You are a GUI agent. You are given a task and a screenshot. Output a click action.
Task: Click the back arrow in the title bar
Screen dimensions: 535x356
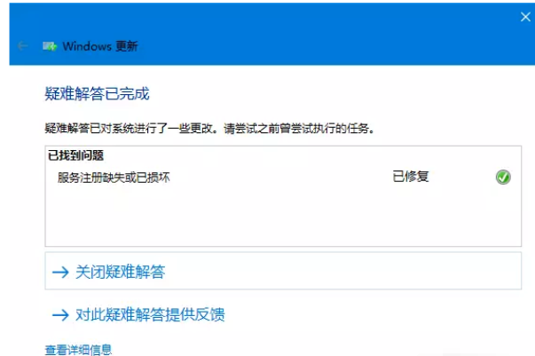[22, 46]
